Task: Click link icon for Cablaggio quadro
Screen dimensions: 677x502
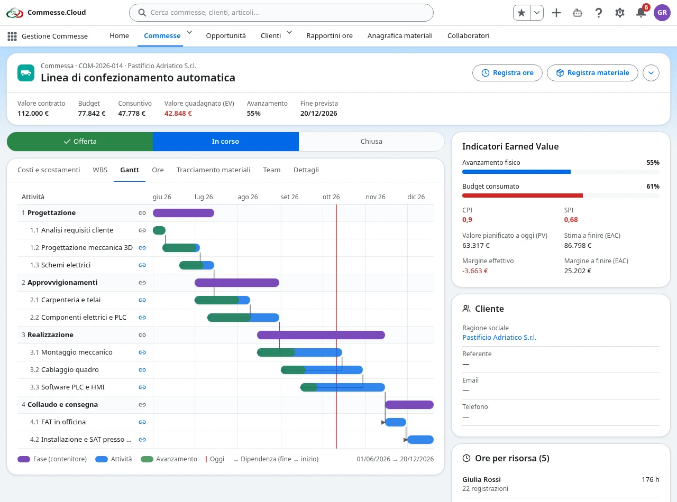Action: [142, 370]
